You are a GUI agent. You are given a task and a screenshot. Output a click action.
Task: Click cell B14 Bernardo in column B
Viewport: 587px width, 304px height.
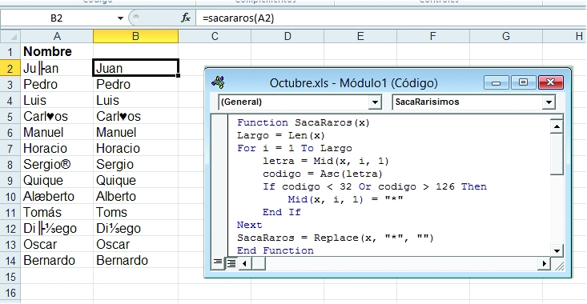point(136,261)
